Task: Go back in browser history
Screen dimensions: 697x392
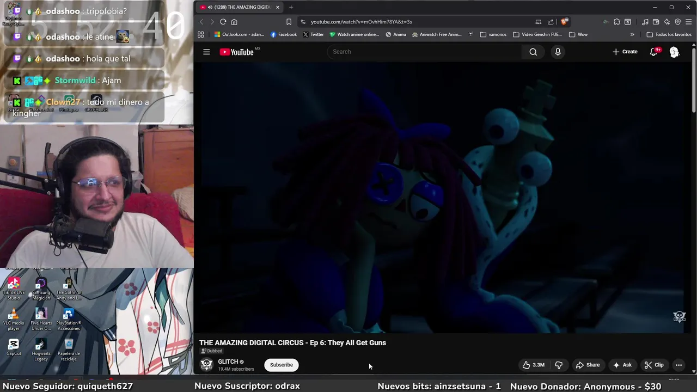Action: click(x=201, y=22)
